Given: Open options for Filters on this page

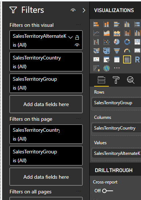Looking at the screenshot, I should pos(78,119).
